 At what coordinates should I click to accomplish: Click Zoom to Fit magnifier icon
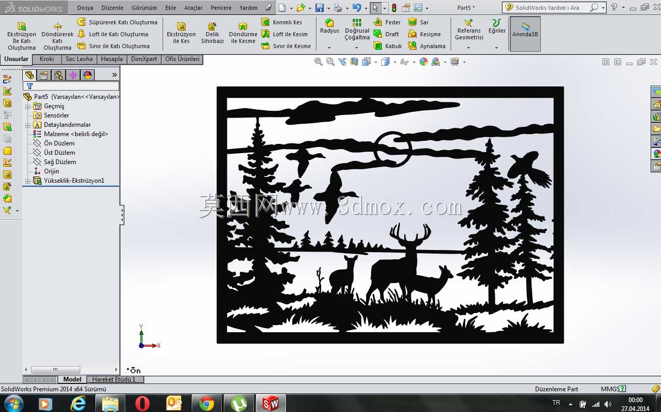tap(318, 62)
